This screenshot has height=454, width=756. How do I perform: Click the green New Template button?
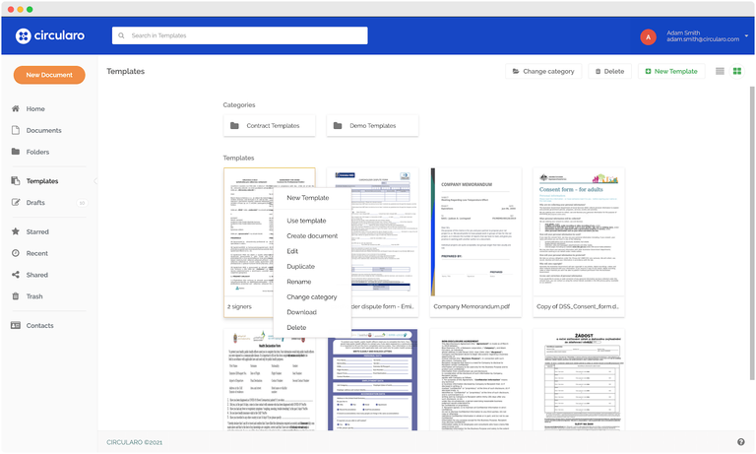[x=670, y=71]
